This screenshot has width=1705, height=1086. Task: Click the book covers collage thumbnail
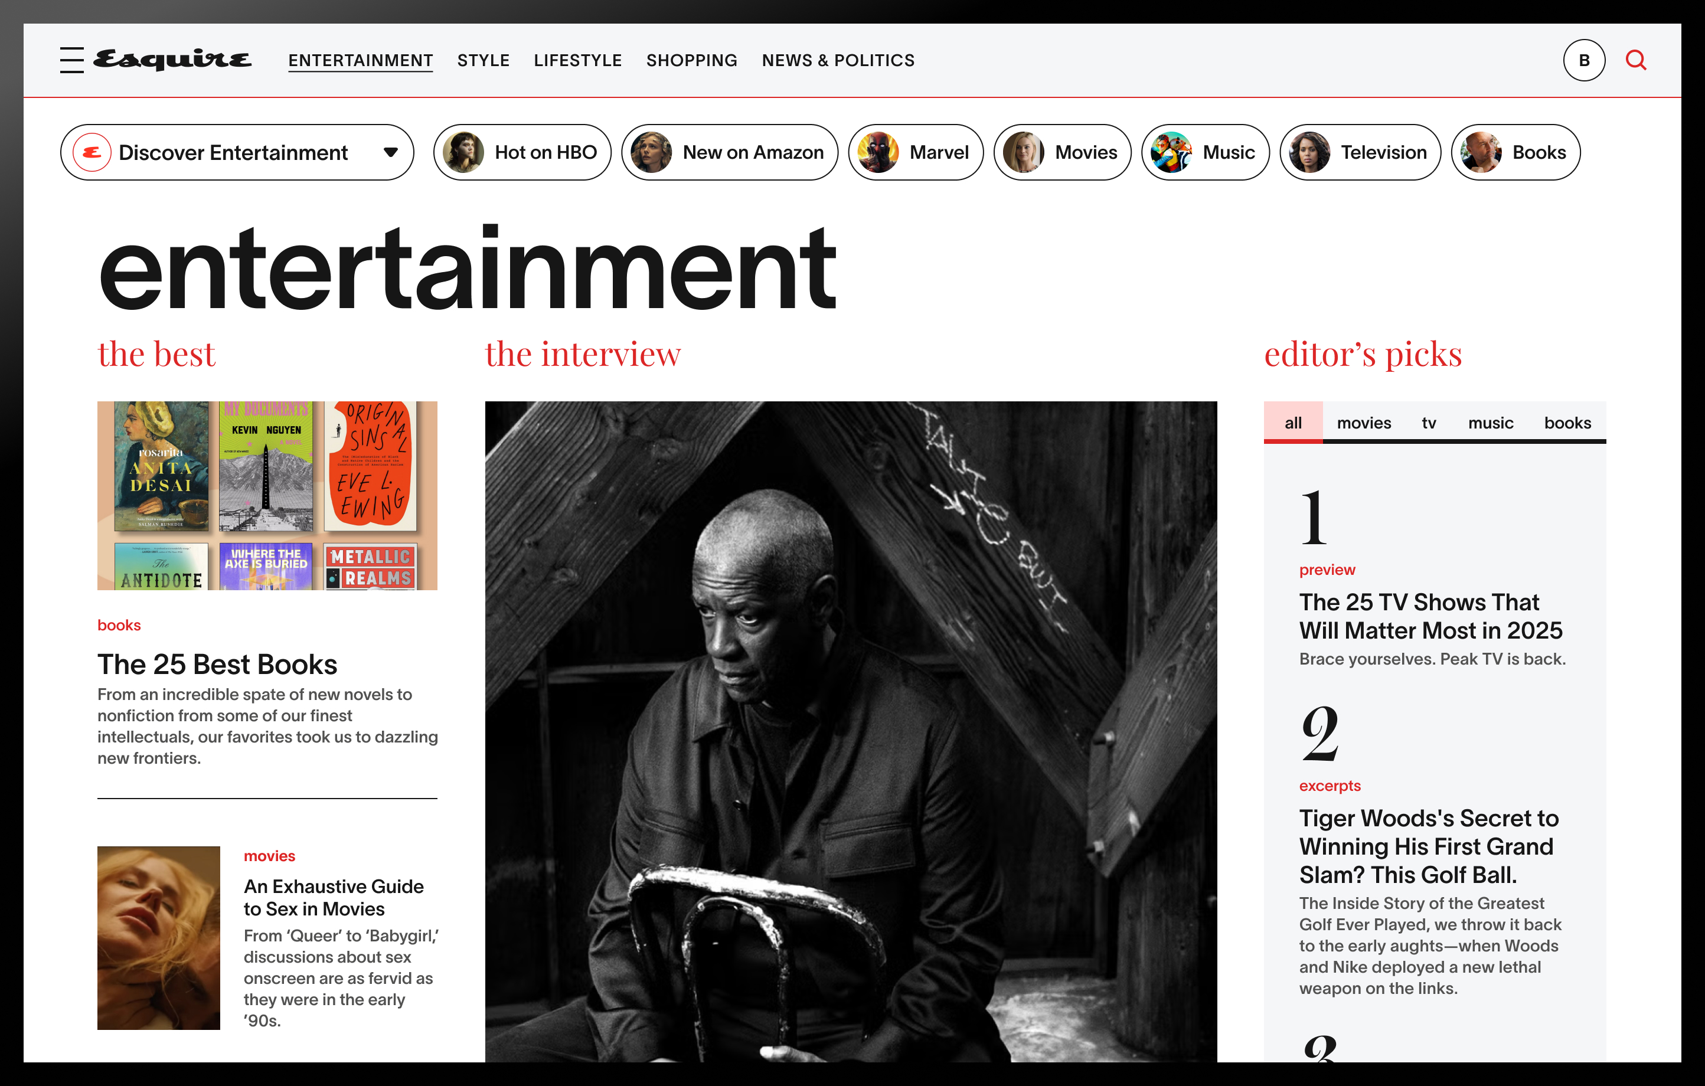click(267, 496)
